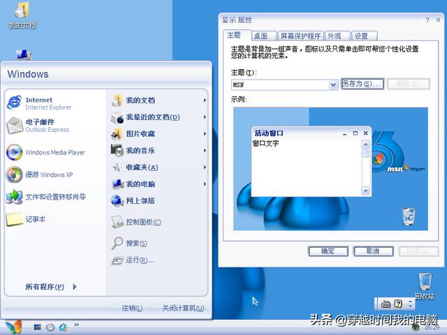Image resolution: width=447 pixels, height=335 pixels.
Task: Click the 确定 OK button
Action: (328, 251)
